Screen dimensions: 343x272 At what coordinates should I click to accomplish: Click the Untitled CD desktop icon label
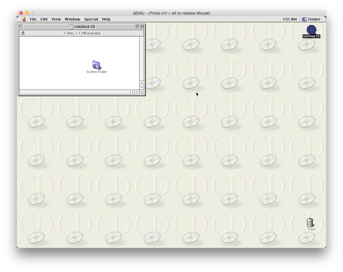(311, 36)
